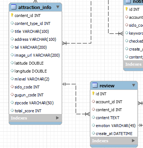Image resolution: width=143 pixels, height=148 pixels.
Task: Click the crow's foot connector on attraction_info's right edge near address
Action: click(x=64, y=43)
